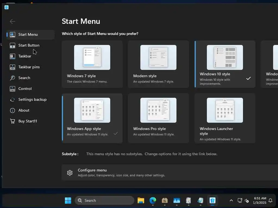The image size is (278, 208).
Task: Click the network display tray icon
Action: point(240,200)
